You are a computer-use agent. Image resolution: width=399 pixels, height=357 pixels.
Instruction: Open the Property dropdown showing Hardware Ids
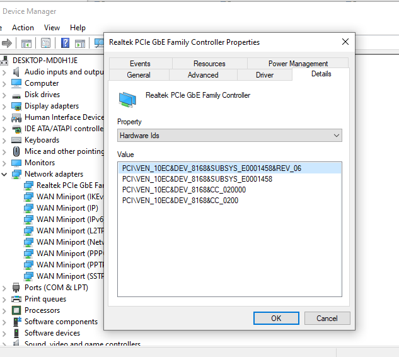229,136
